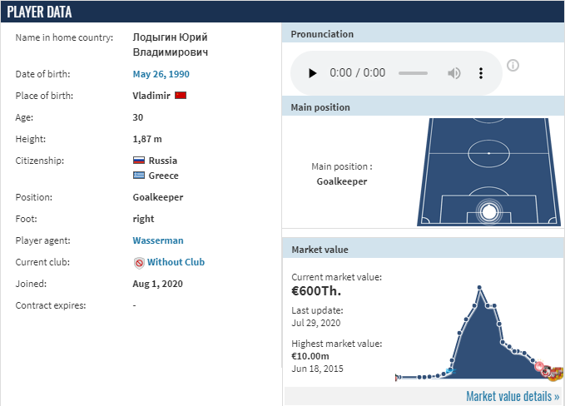
Task: Select the €10.00m highest market value text
Action: 310,356
